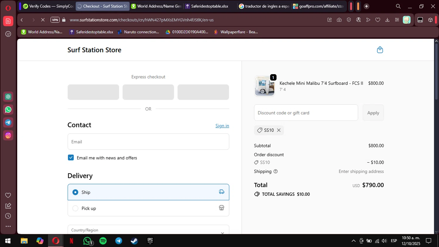Switch to World Address/Name Generator tab
439x247 pixels.
point(157,6)
